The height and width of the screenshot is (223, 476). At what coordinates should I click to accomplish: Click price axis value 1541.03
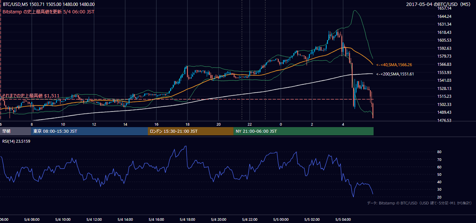click(x=444, y=80)
